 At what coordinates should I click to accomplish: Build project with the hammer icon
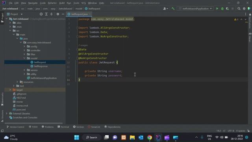tap(173, 9)
